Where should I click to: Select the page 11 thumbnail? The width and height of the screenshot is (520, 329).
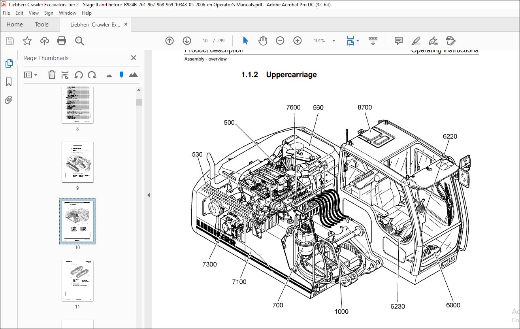click(77, 280)
